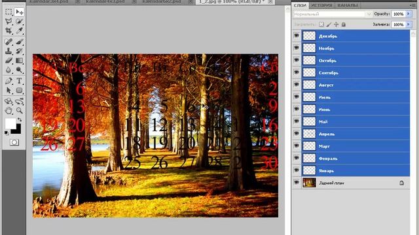The height and width of the screenshot is (235, 419).
Task: Open the Заливка fill slider arrow
Action: coord(409,25)
